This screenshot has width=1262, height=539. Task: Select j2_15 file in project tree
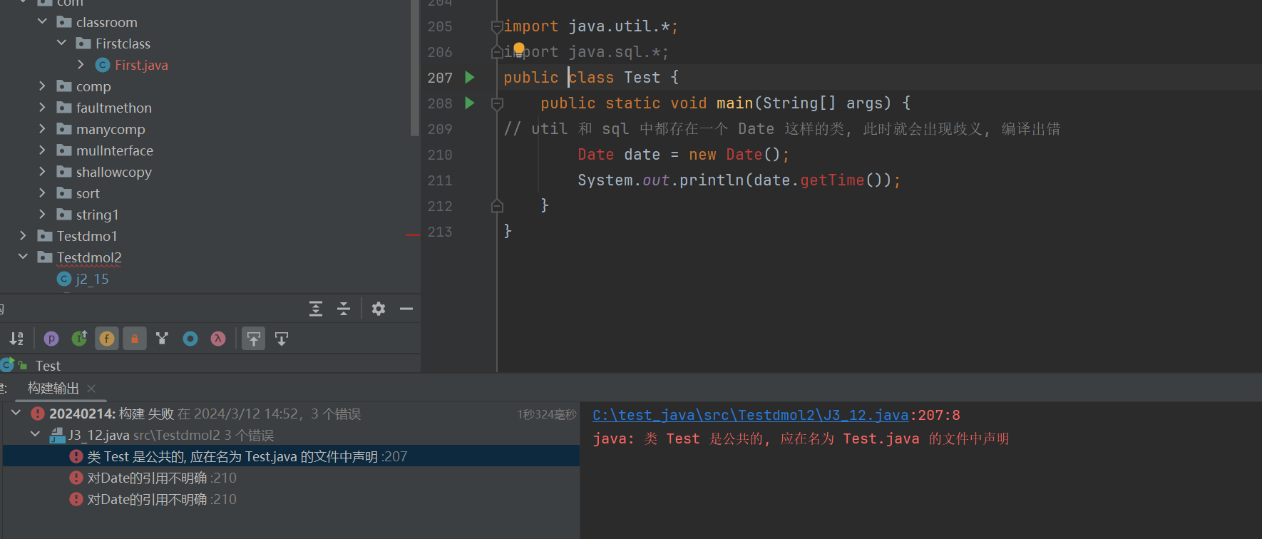92,279
